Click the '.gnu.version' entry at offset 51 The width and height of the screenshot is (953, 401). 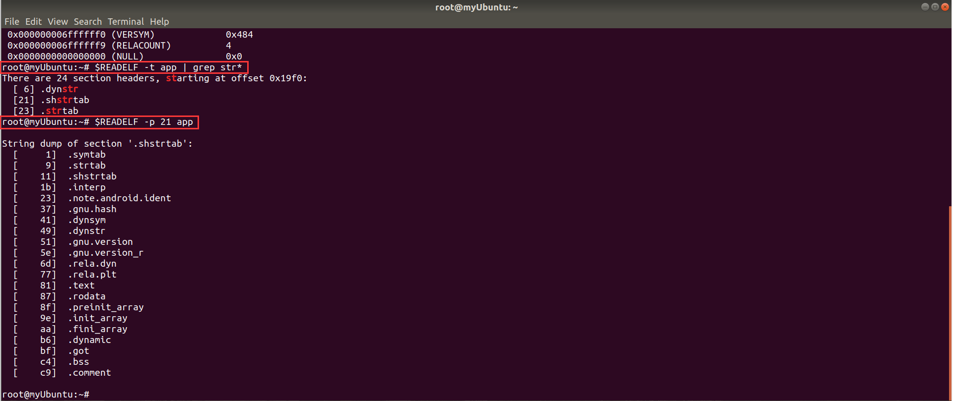pyautogui.click(x=100, y=242)
